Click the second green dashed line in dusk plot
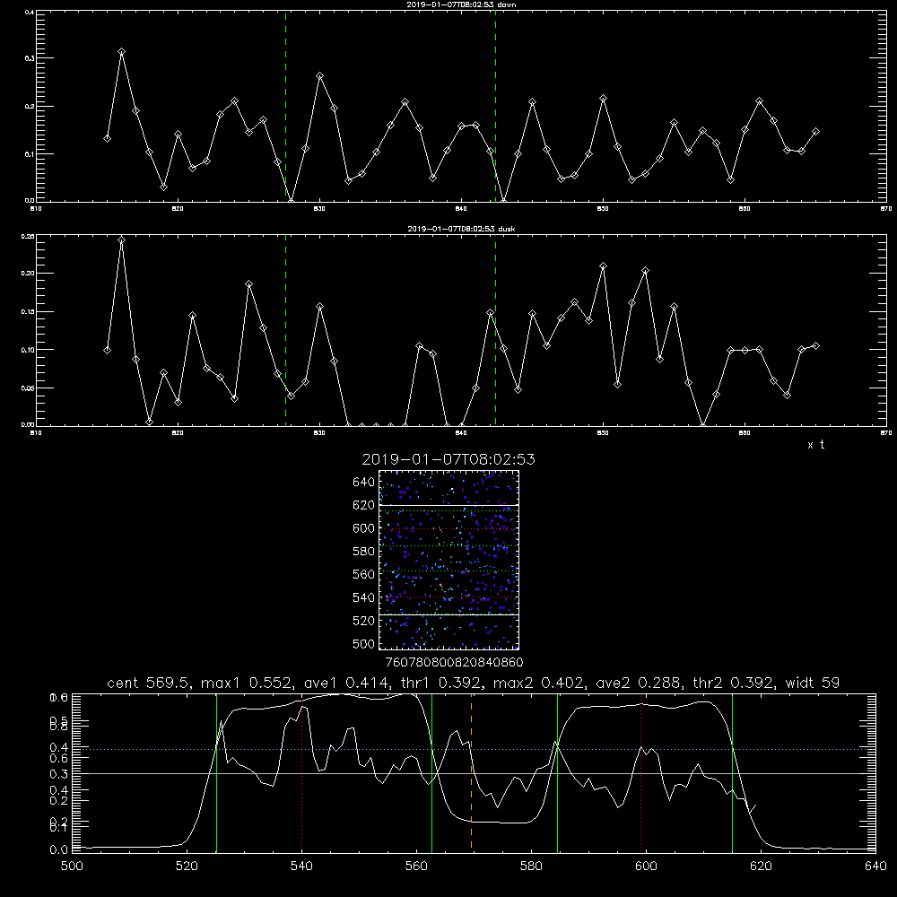 (495, 330)
